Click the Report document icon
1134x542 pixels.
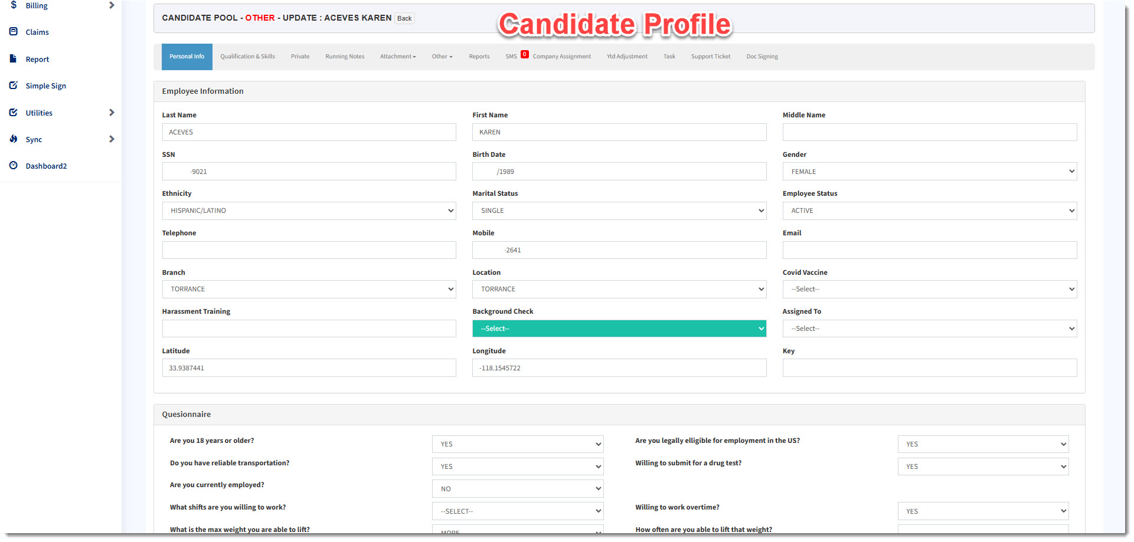click(14, 58)
